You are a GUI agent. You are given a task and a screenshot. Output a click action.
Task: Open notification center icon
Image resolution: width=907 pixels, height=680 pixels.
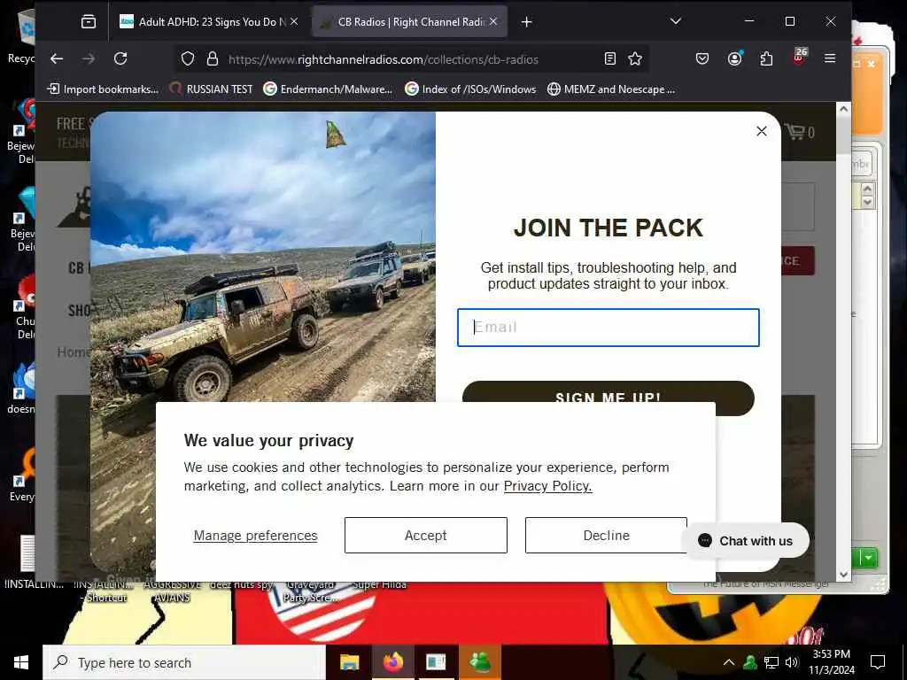[878, 662]
